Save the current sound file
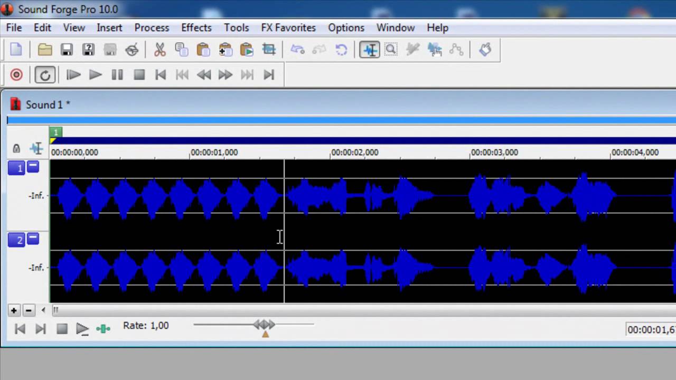Image resolution: width=676 pixels, height=380 pixels. pyautogui.click(x=67, y=50)
